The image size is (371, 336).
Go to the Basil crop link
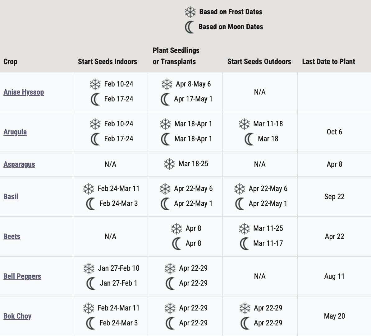pos(11,197)
